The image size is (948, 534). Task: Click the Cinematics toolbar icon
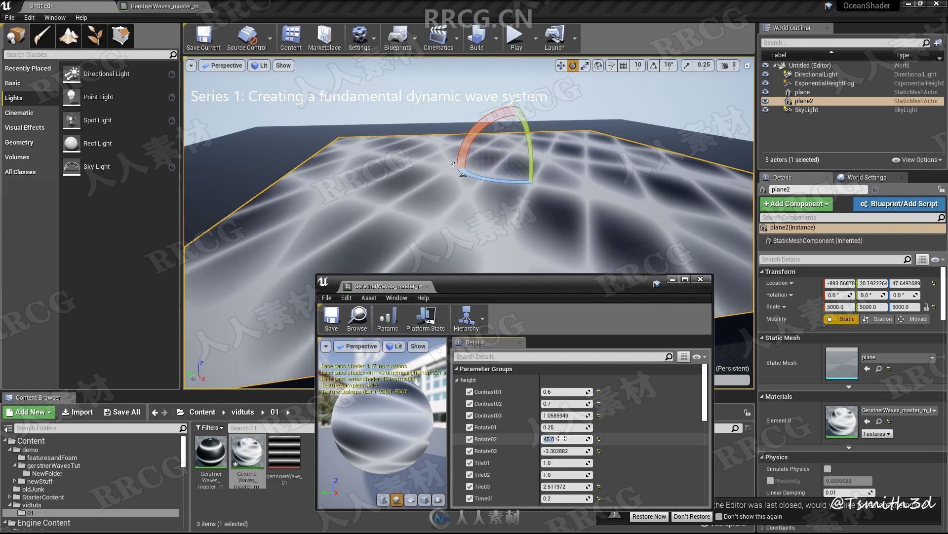tap(436, 37)
